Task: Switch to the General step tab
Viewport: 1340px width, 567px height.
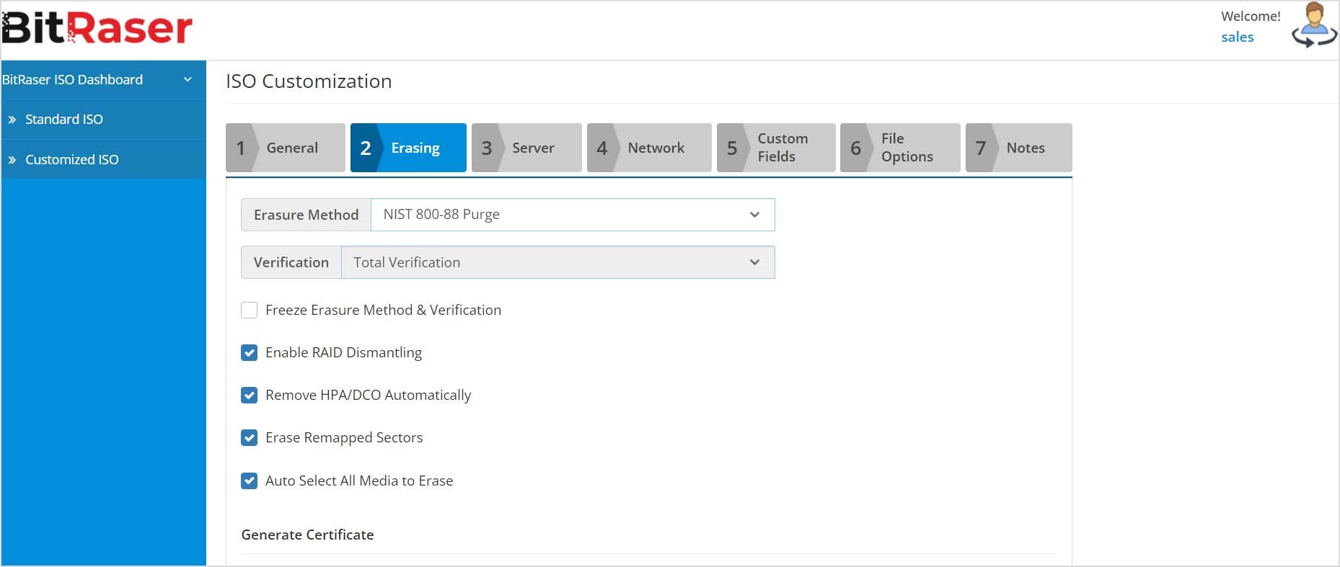Action: [x=286, y=148]
